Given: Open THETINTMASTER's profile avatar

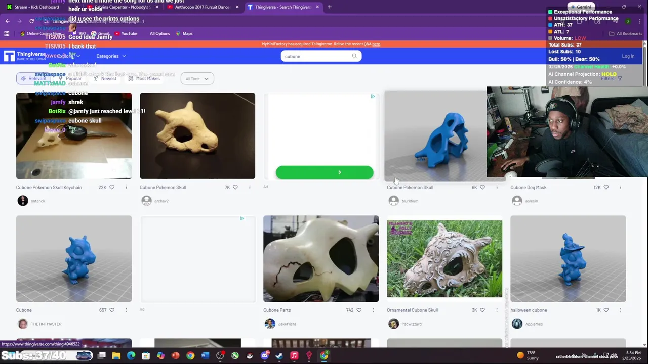Looking at the screenshot, I should pyautogui.click(x=23, y=324).
